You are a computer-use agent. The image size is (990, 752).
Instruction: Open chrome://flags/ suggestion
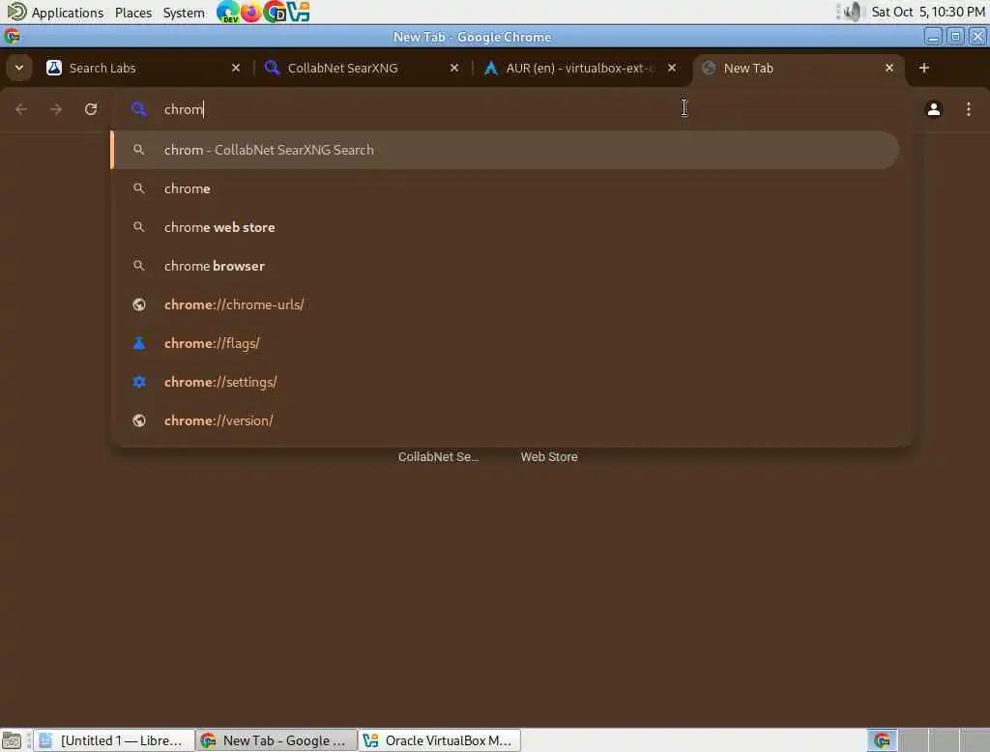coord(505,343)
